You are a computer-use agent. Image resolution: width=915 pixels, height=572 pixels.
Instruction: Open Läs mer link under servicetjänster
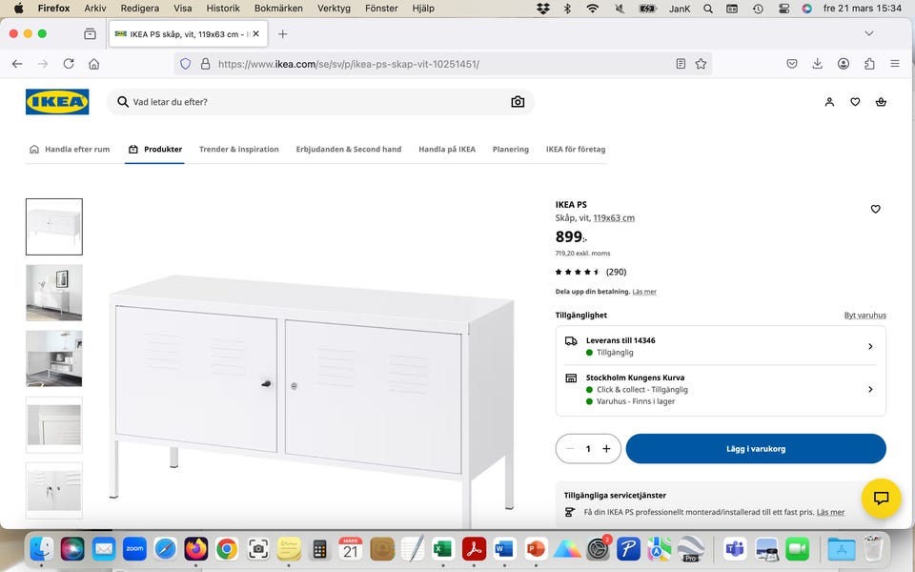tap(830, 512)
